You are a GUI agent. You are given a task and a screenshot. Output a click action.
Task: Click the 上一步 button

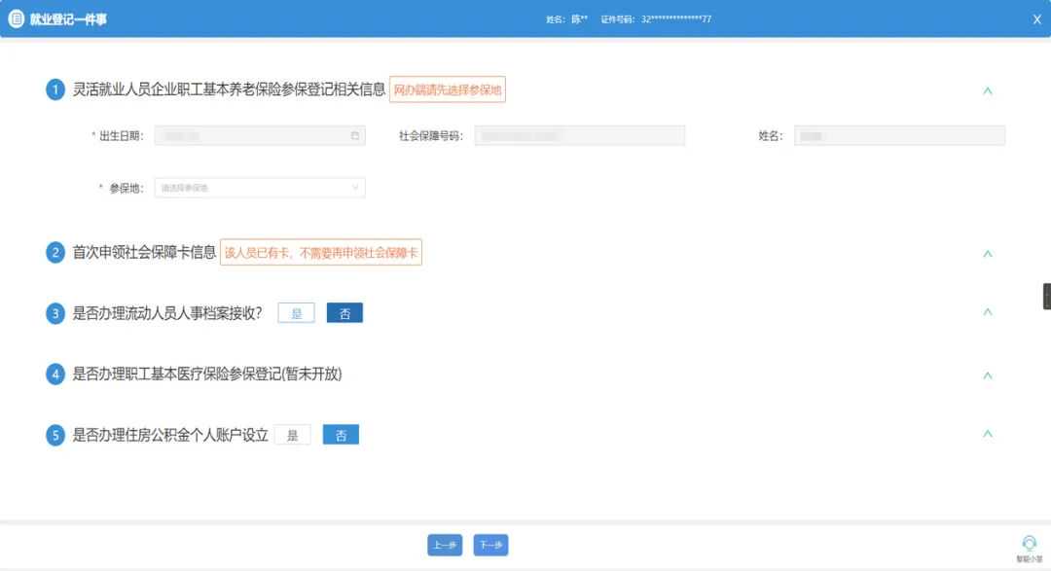(445, 546)
